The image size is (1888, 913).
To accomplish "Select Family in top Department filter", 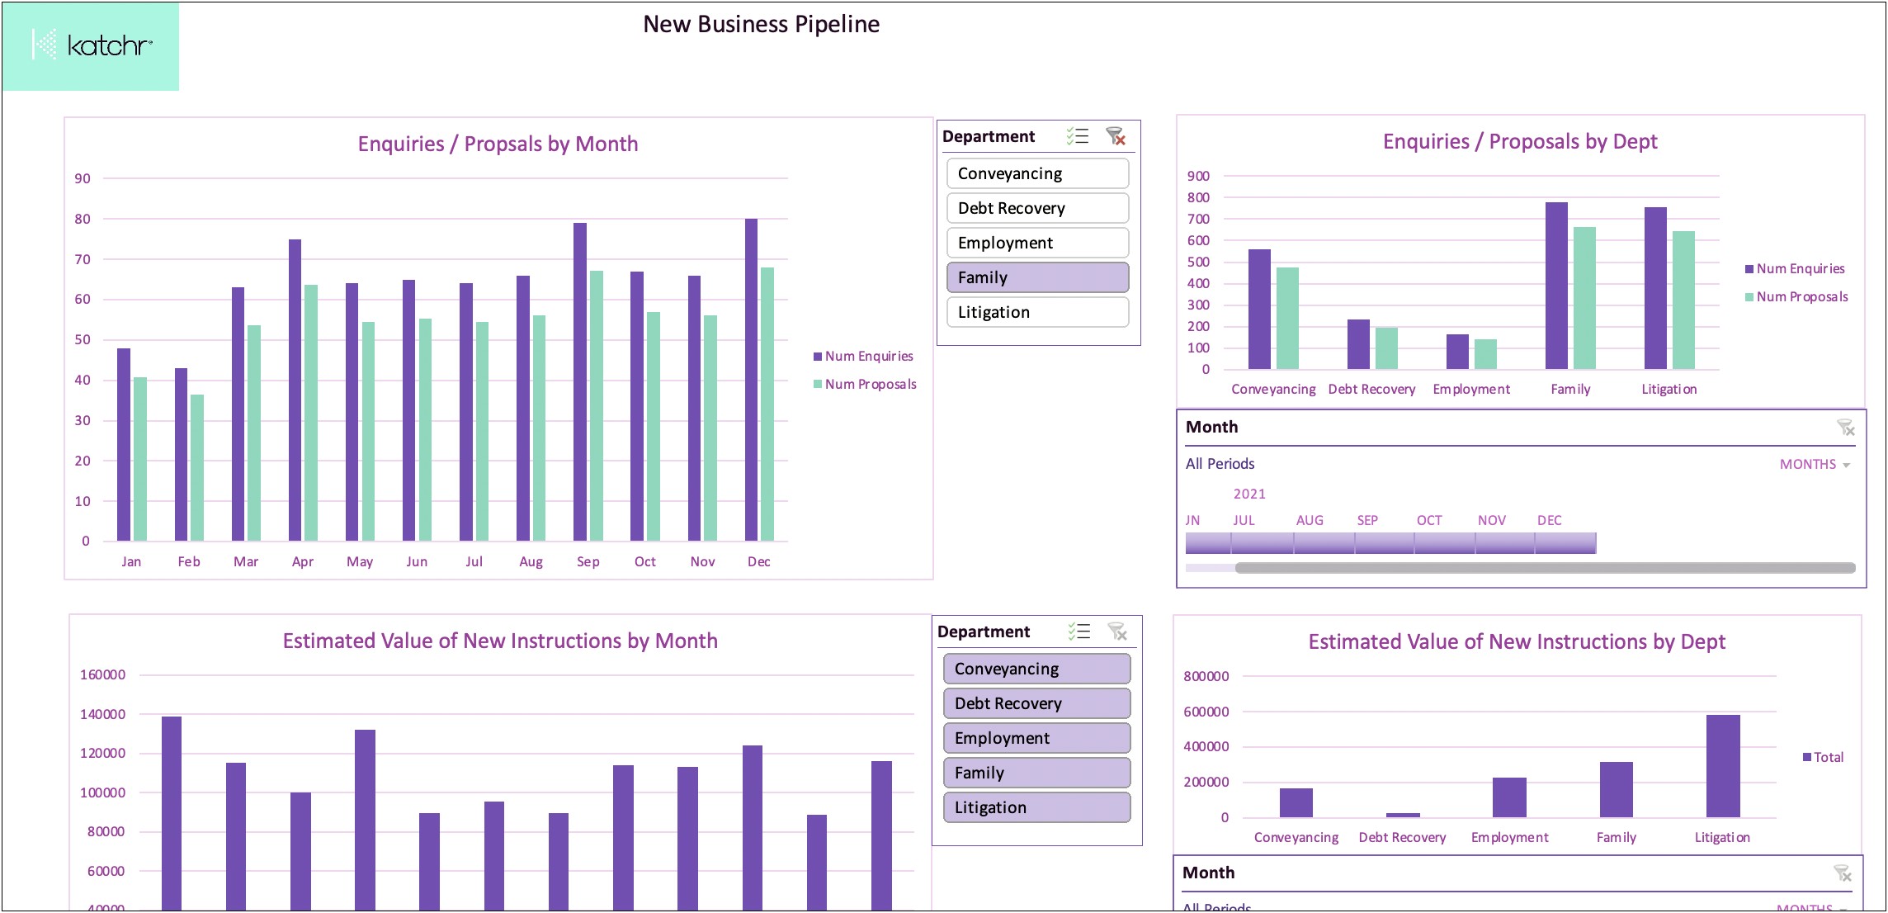I will pos(1036,276).
